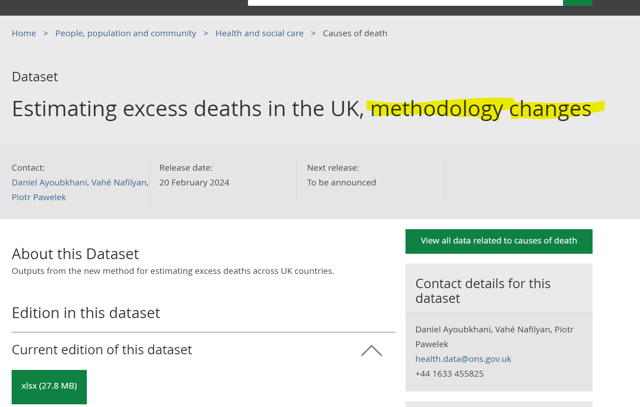Viewport: 640px width, 407px height.
Task: Select the release date 20 February 2024
Action: point(194,182)
